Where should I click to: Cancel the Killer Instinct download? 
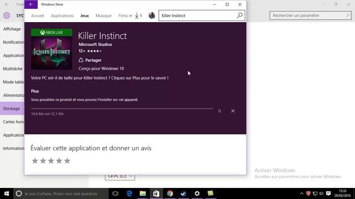(233, 111)
